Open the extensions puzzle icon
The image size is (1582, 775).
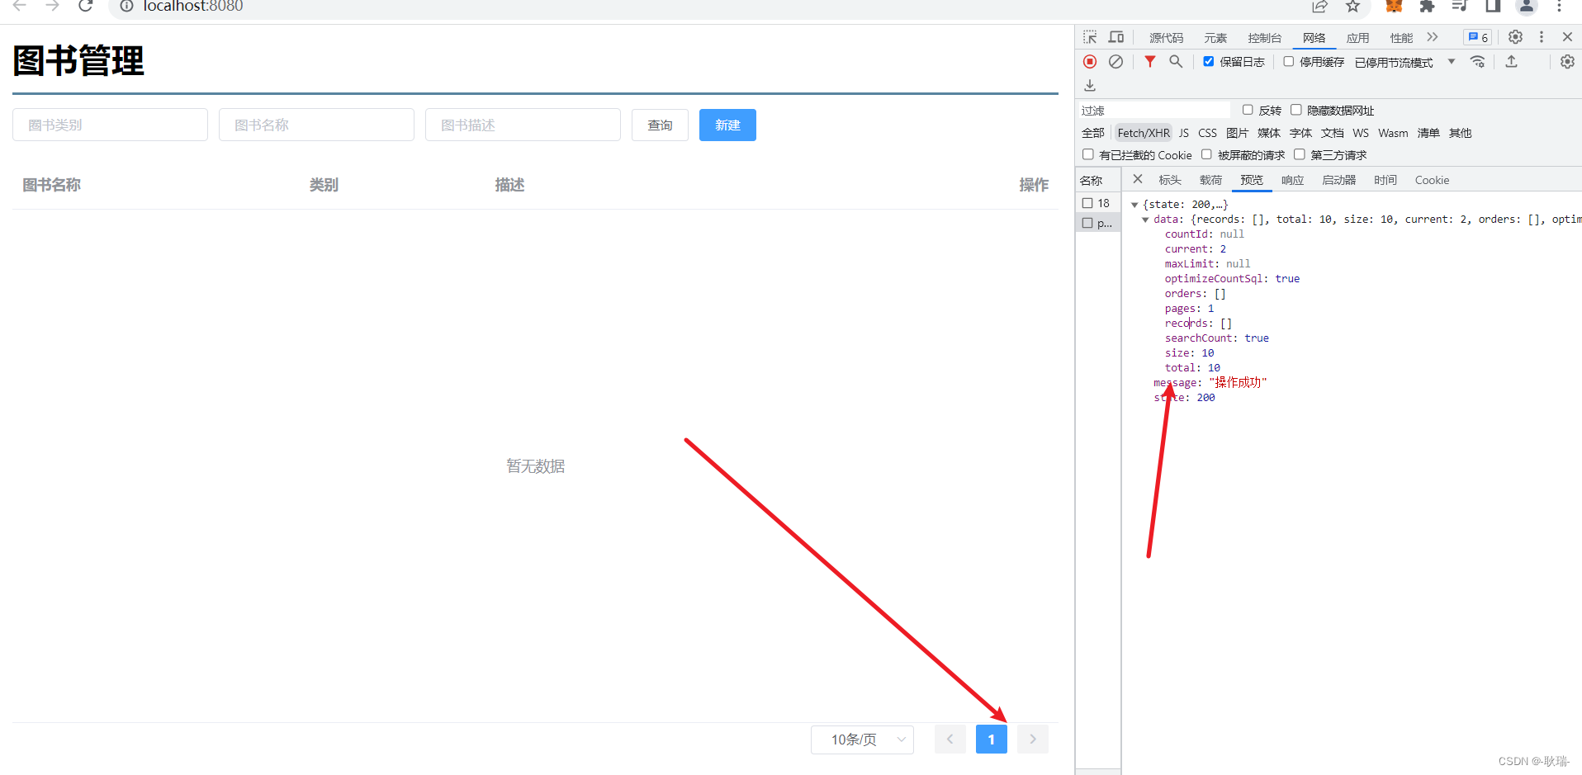(1427, 7)
